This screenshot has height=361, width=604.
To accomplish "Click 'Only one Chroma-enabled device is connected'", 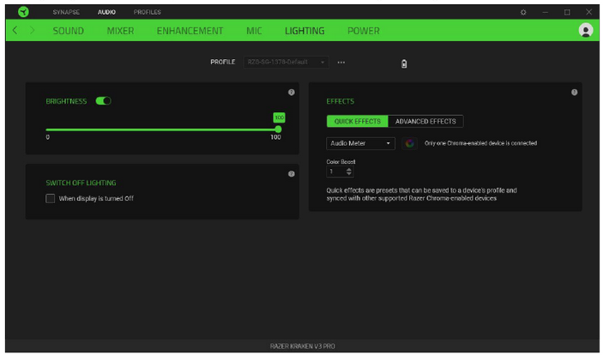I will (x=480, y=143).
